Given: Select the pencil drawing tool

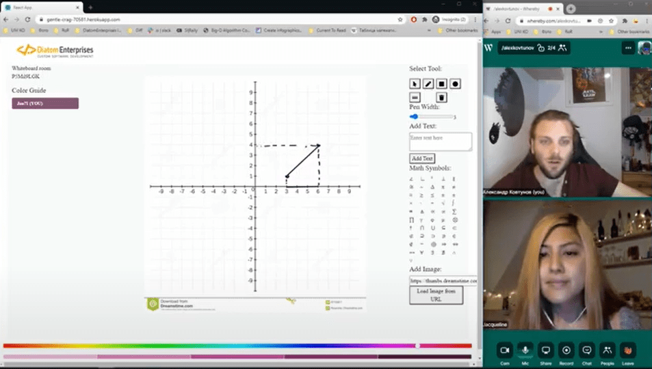Looking at the screenshot, I should [428, 84].
